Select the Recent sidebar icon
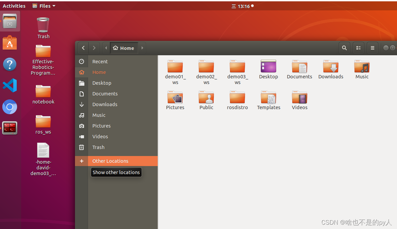 (x=82, y=61)
